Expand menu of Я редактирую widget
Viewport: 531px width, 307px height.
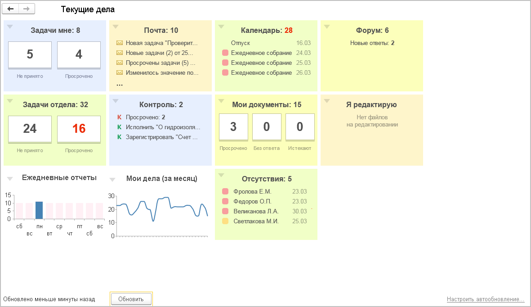[327, 101]
